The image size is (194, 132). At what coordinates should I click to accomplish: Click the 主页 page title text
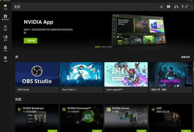coord(17,7)
